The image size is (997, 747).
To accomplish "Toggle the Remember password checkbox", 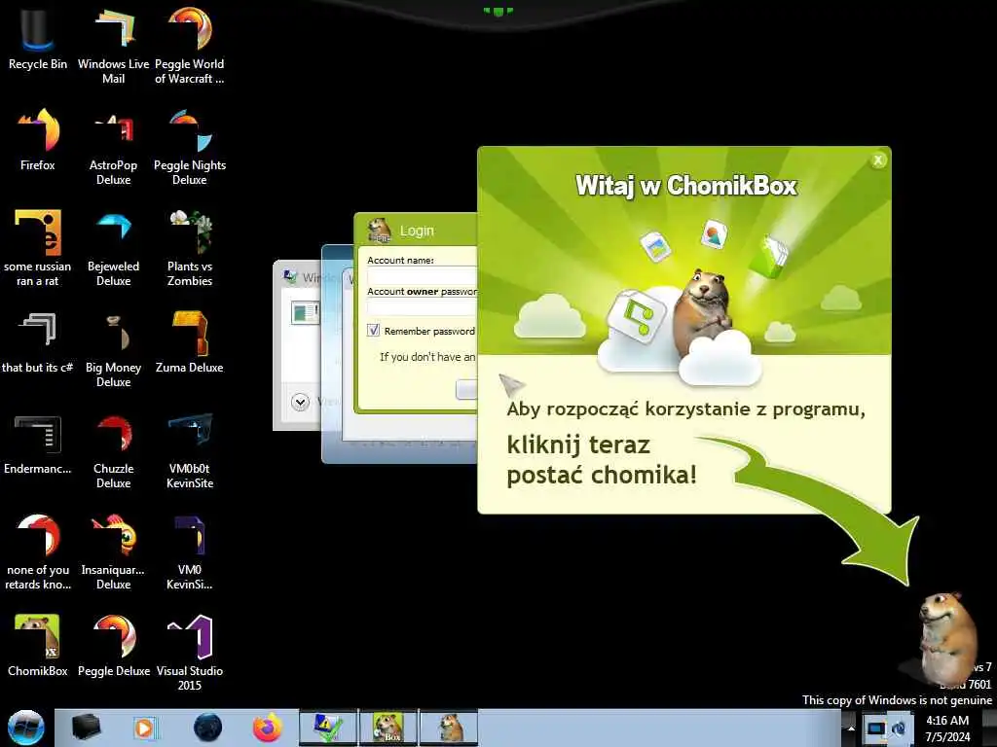I will 374,331.
